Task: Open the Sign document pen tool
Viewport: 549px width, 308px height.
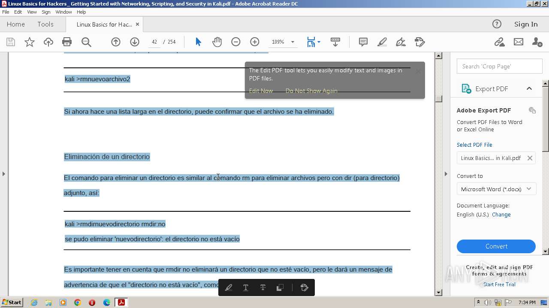Action: 401,42
